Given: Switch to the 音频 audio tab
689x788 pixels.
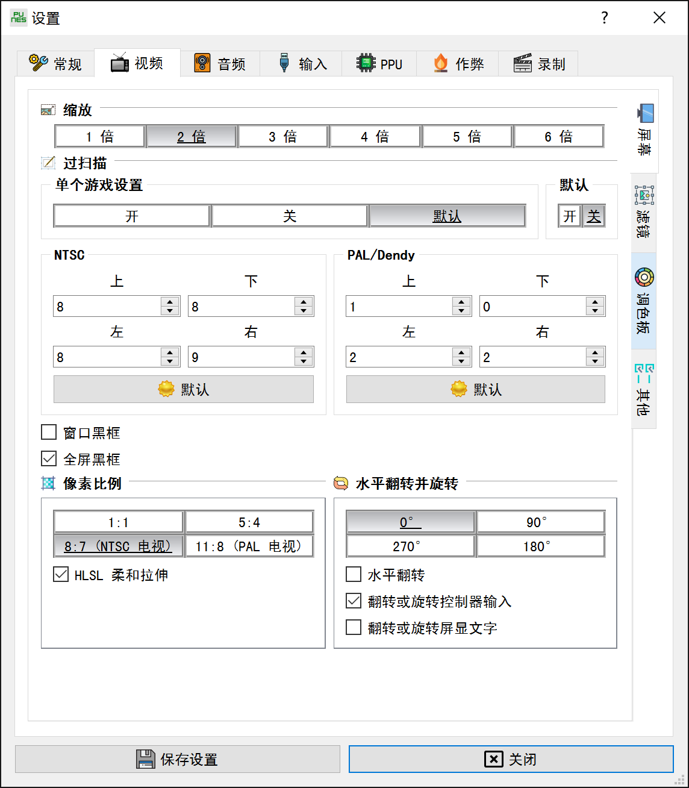Looking at the screenshot, I should (220, 64).
